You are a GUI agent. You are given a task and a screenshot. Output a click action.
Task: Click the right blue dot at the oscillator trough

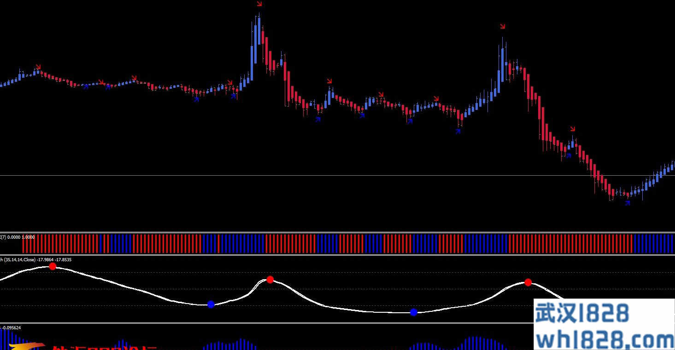(x=413, y=312)
